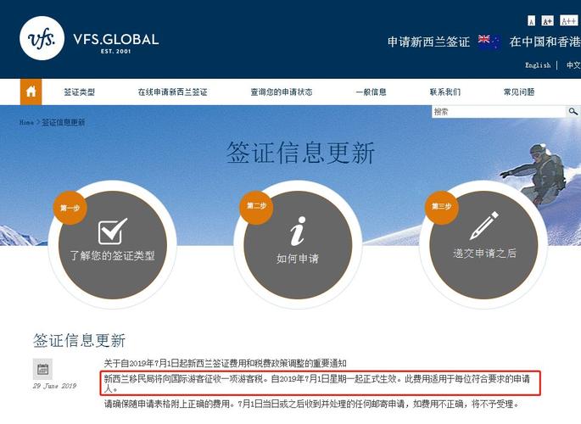The width and height of the screenshot is (581, 424).
Task: Click the VFS round logo
Action: tap(42, 38)
